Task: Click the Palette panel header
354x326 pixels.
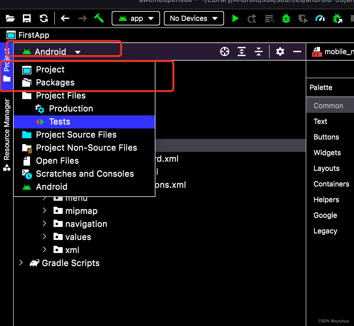Action: coord(330,87)
